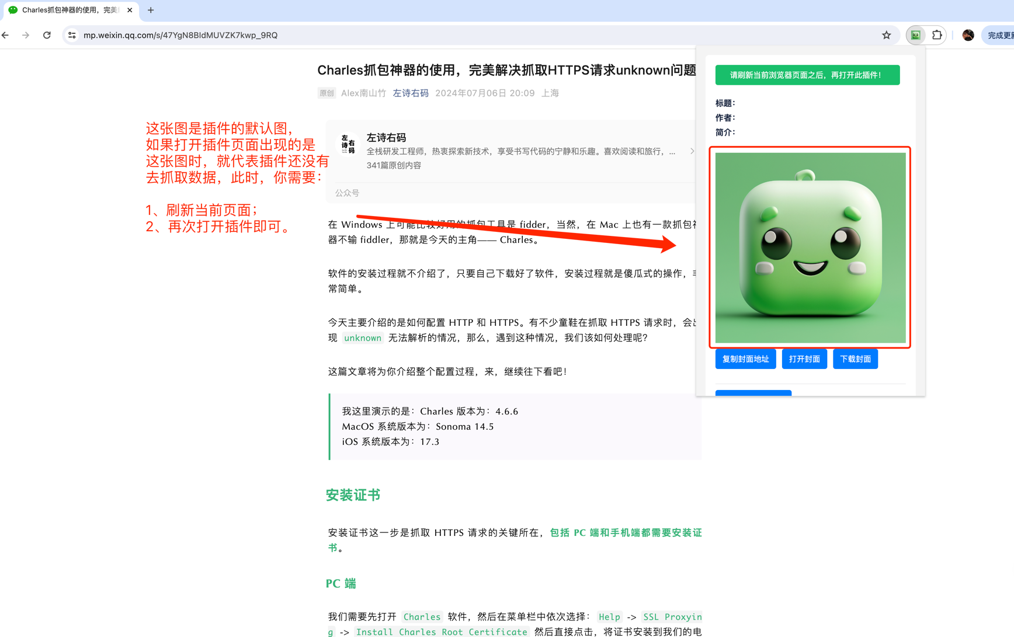The width and height of the screenshot is (1014, 637).
Task: Bookmark this page with the star icon
Action: click(886, 35)
